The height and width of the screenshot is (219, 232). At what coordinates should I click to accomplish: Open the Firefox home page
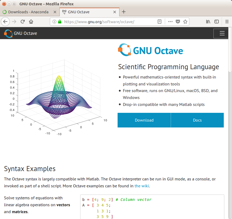coord(31,22)
